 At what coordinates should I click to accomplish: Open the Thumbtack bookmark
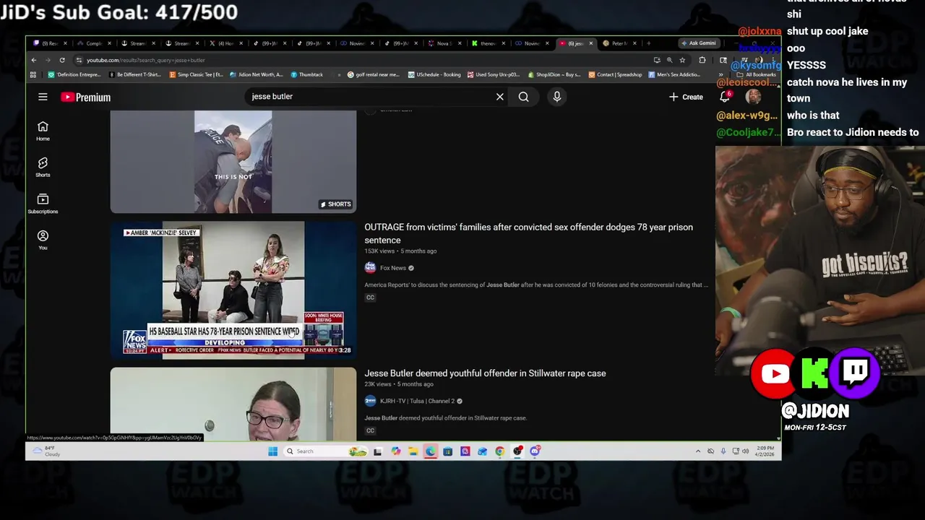(307, 74)
